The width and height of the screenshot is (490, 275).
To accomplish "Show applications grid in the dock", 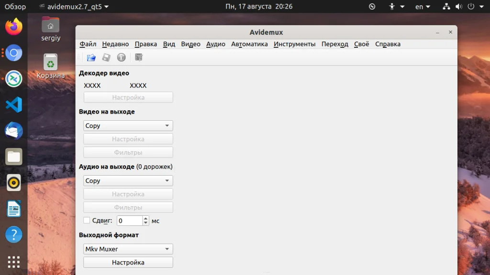I will tap(14, 262).
